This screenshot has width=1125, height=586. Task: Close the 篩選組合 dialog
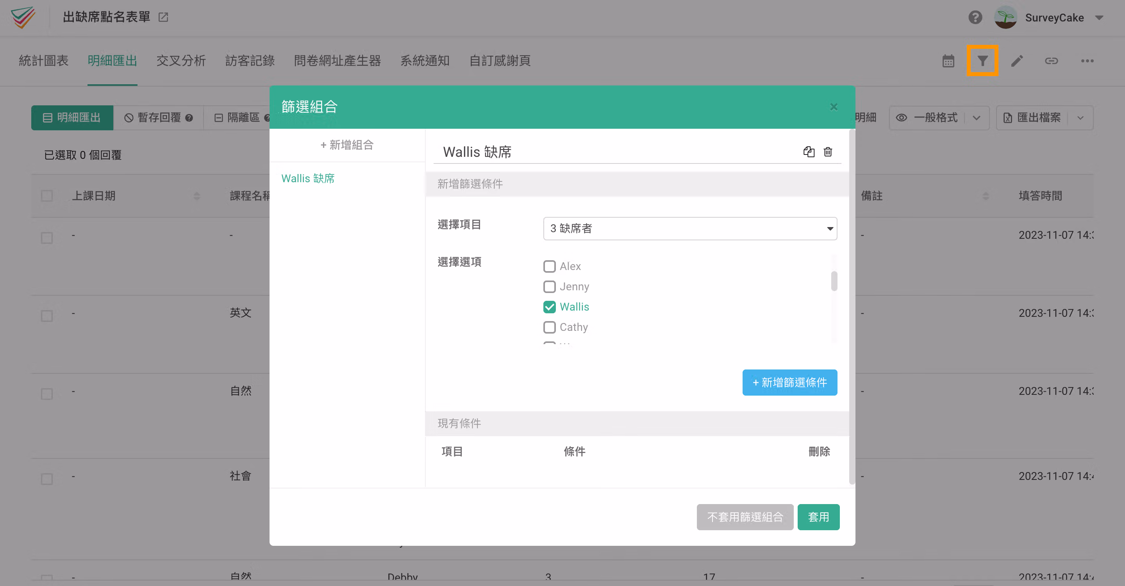coord(834,107)
